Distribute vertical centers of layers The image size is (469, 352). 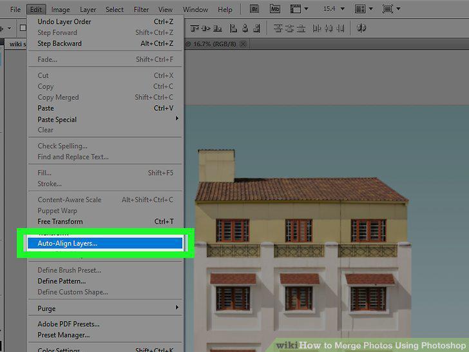tap(289, 28)
